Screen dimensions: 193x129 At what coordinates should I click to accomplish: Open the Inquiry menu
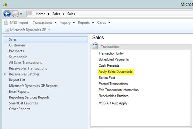click(67, 23)
